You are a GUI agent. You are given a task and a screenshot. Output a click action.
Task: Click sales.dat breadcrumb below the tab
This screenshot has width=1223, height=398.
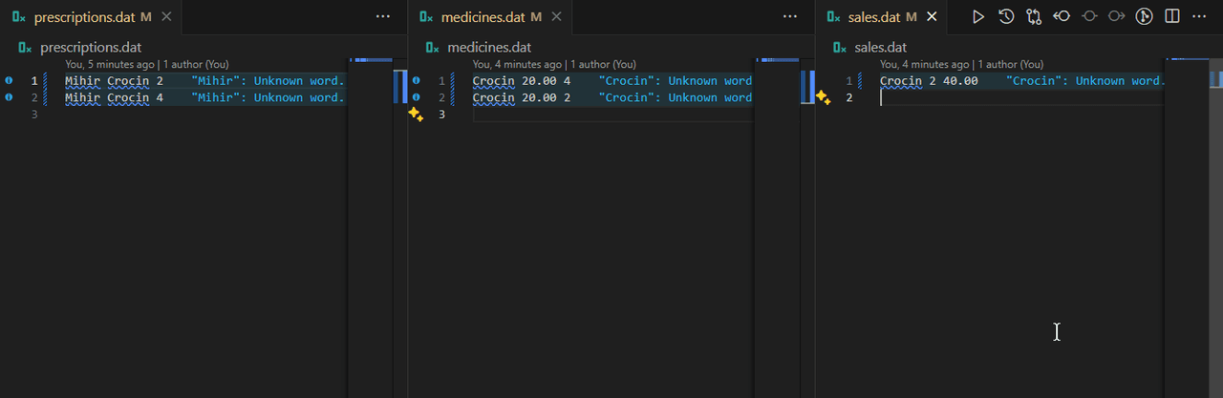(x=882, y=47)
